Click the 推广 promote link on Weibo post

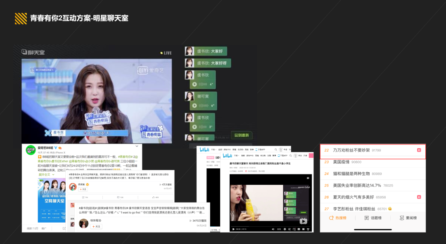[x=43, y=228]
